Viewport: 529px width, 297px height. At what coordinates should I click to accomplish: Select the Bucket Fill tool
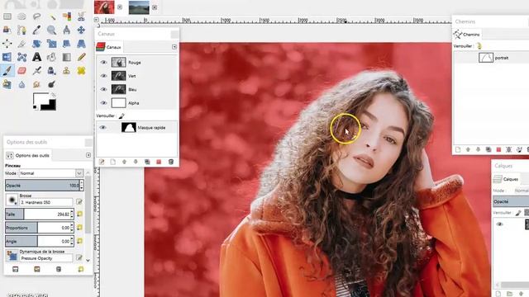point(51,57)
